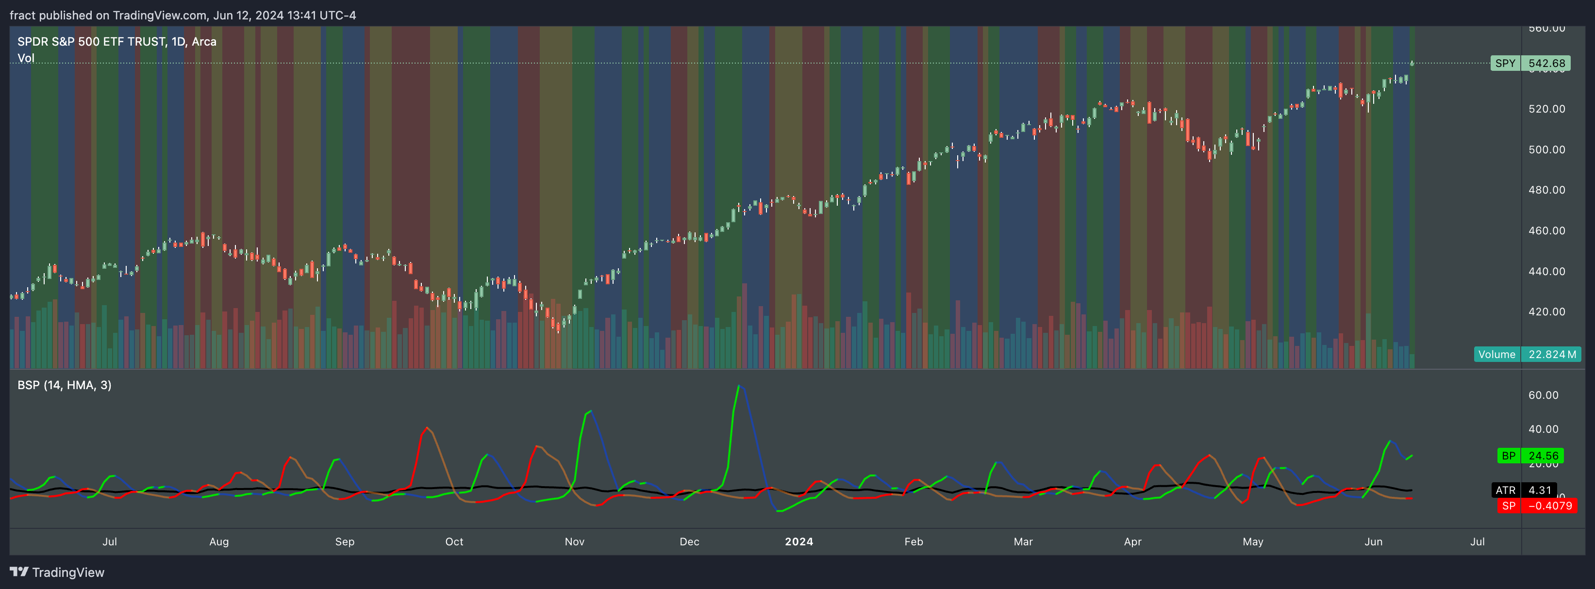The width and height of the screenshot is (1595, 589).
Task: Click the Oct label on time axis
Action: 454,542
